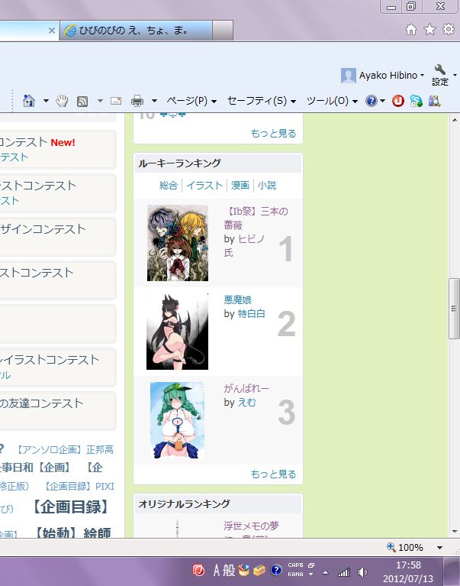
Task: Open the gear Tools icon at top right
Action: 449,29
